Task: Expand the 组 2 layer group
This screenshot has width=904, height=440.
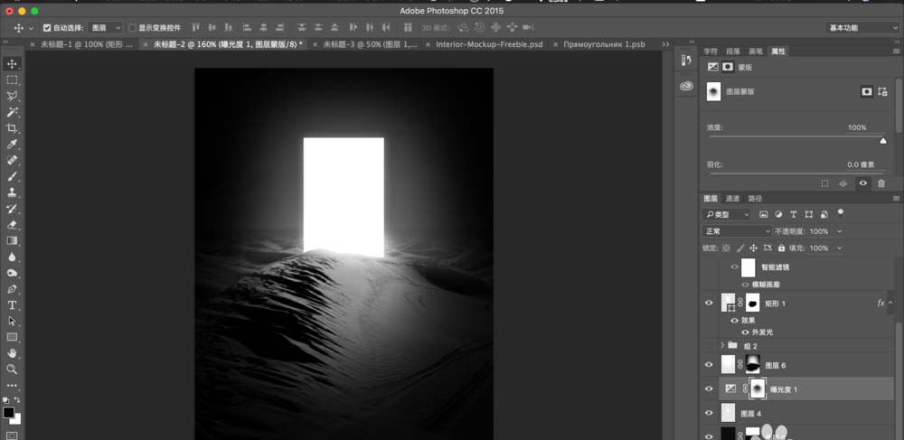Action: tap(722, 345)
